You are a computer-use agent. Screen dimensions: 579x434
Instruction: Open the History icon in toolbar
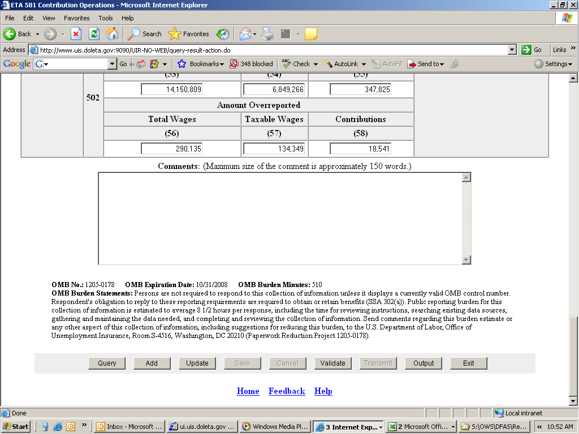coord(223,34)
